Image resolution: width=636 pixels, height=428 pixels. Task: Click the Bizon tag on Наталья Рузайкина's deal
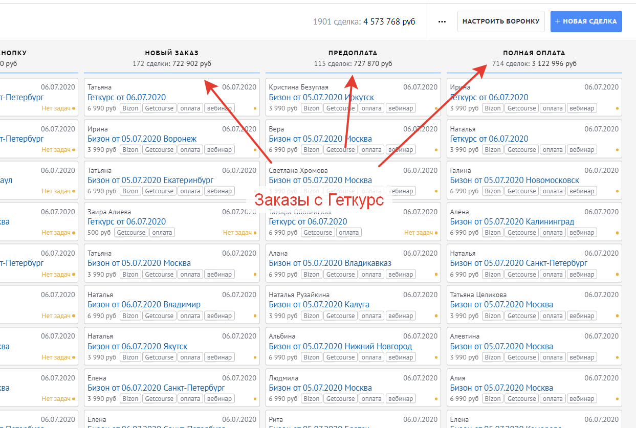click(x=311, y=316)
